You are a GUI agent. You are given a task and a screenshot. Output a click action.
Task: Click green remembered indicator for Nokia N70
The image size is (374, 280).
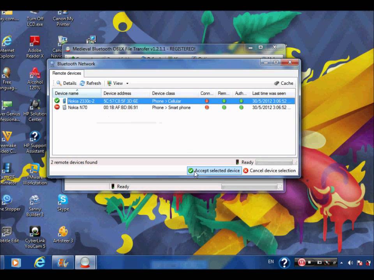(224, 107)
